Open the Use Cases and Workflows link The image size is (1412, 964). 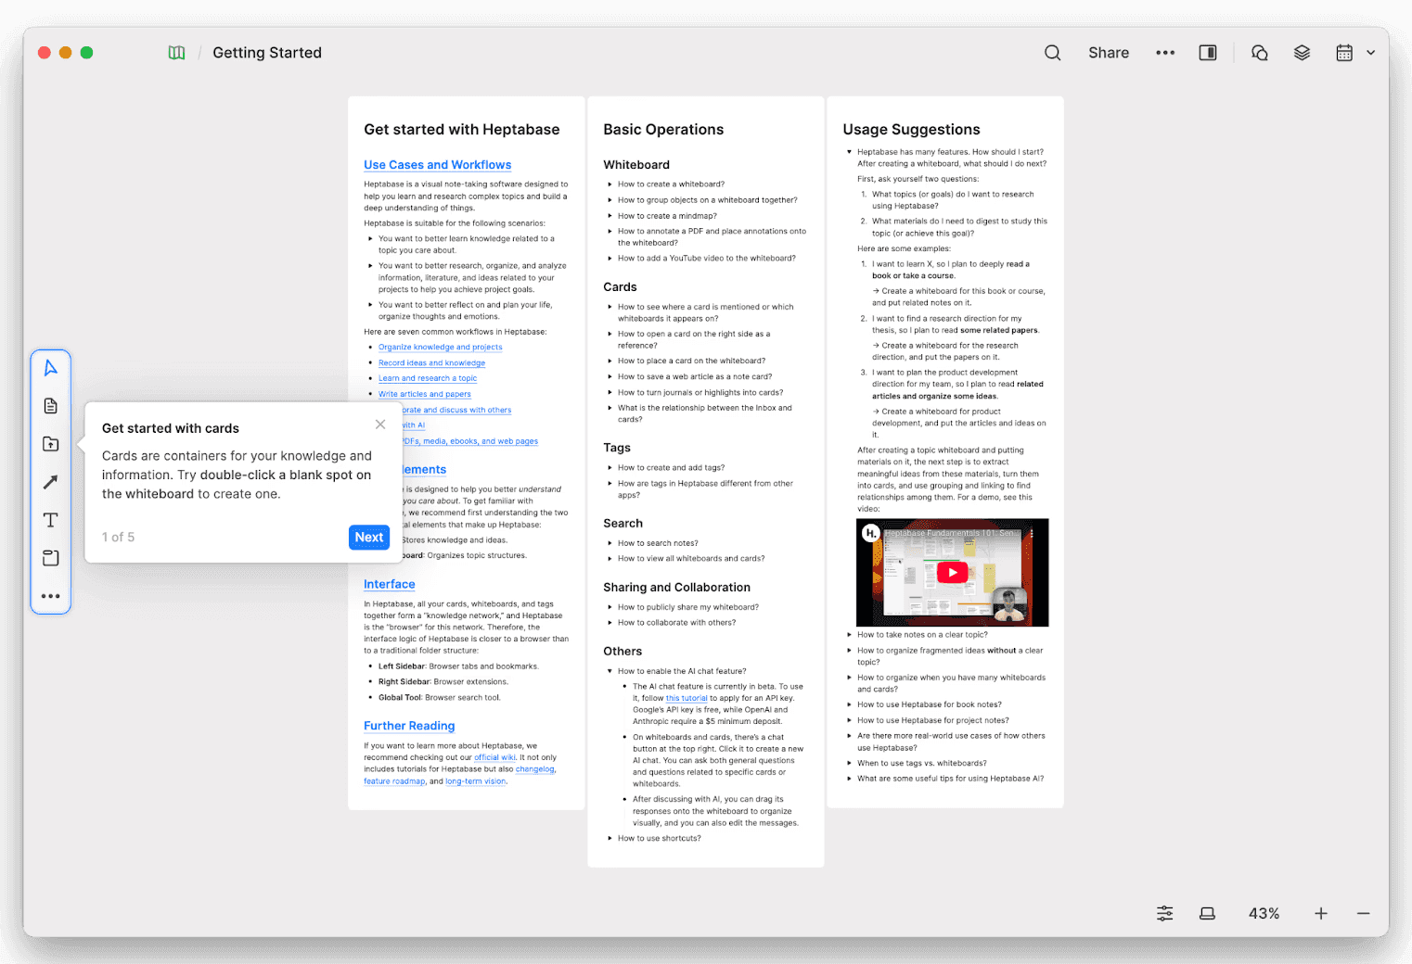(437, 164)
